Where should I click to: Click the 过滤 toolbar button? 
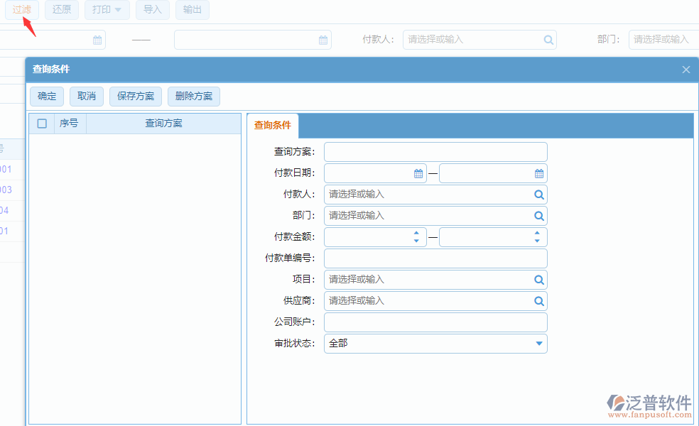tap(21, 11)
